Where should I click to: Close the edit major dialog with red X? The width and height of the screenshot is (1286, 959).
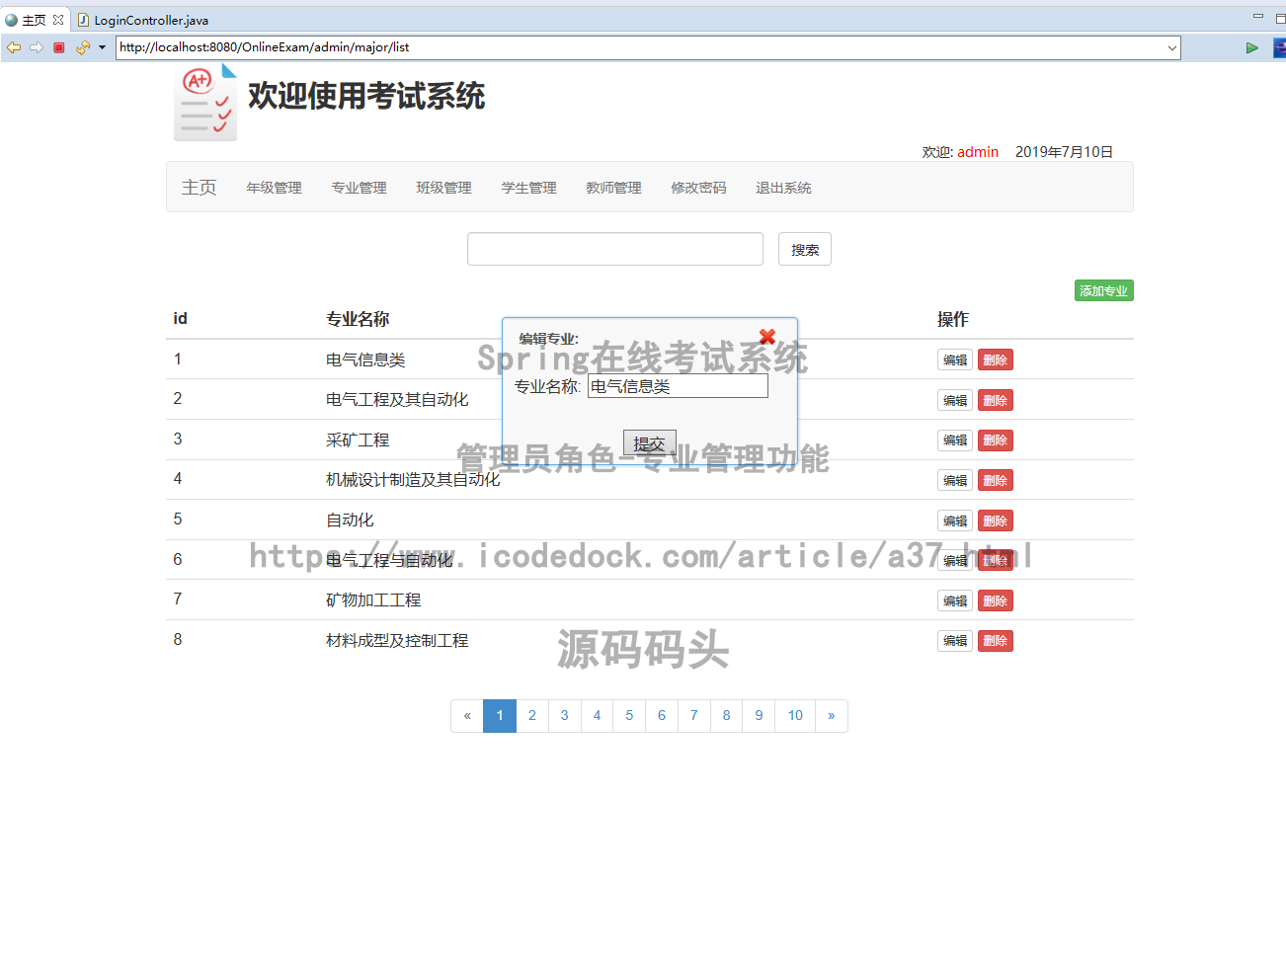coord(767,337)
